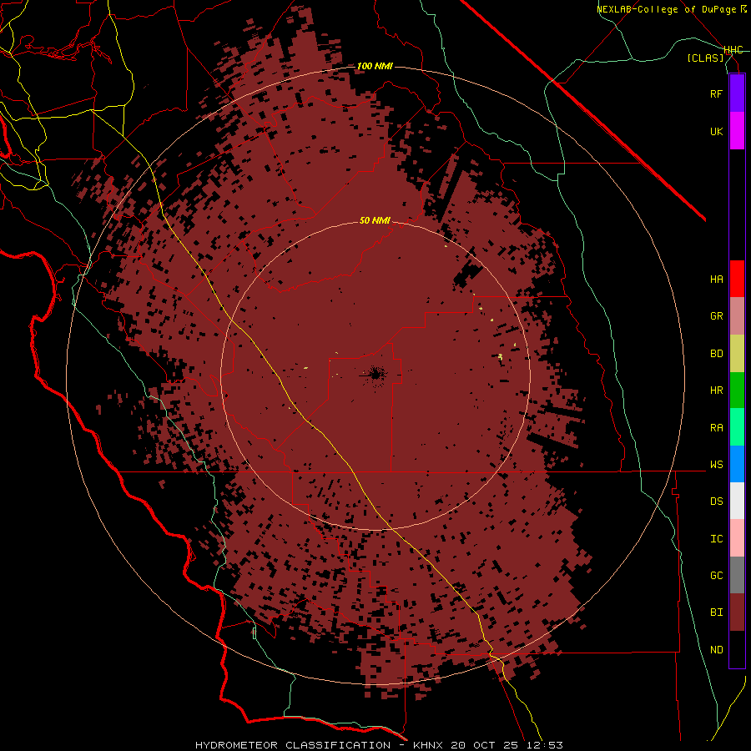Click the BI dark red legend swatch

coord(737,612)
